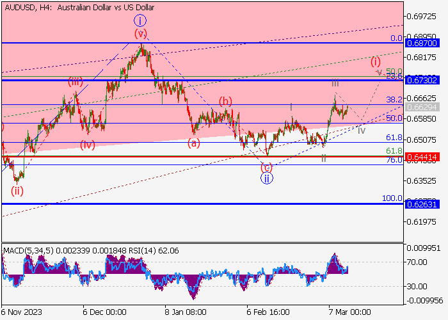Select the 23.6 Fibonacci level label
Image resolution: width=448 pixels, height=320 pixels.
click(394, 76)
